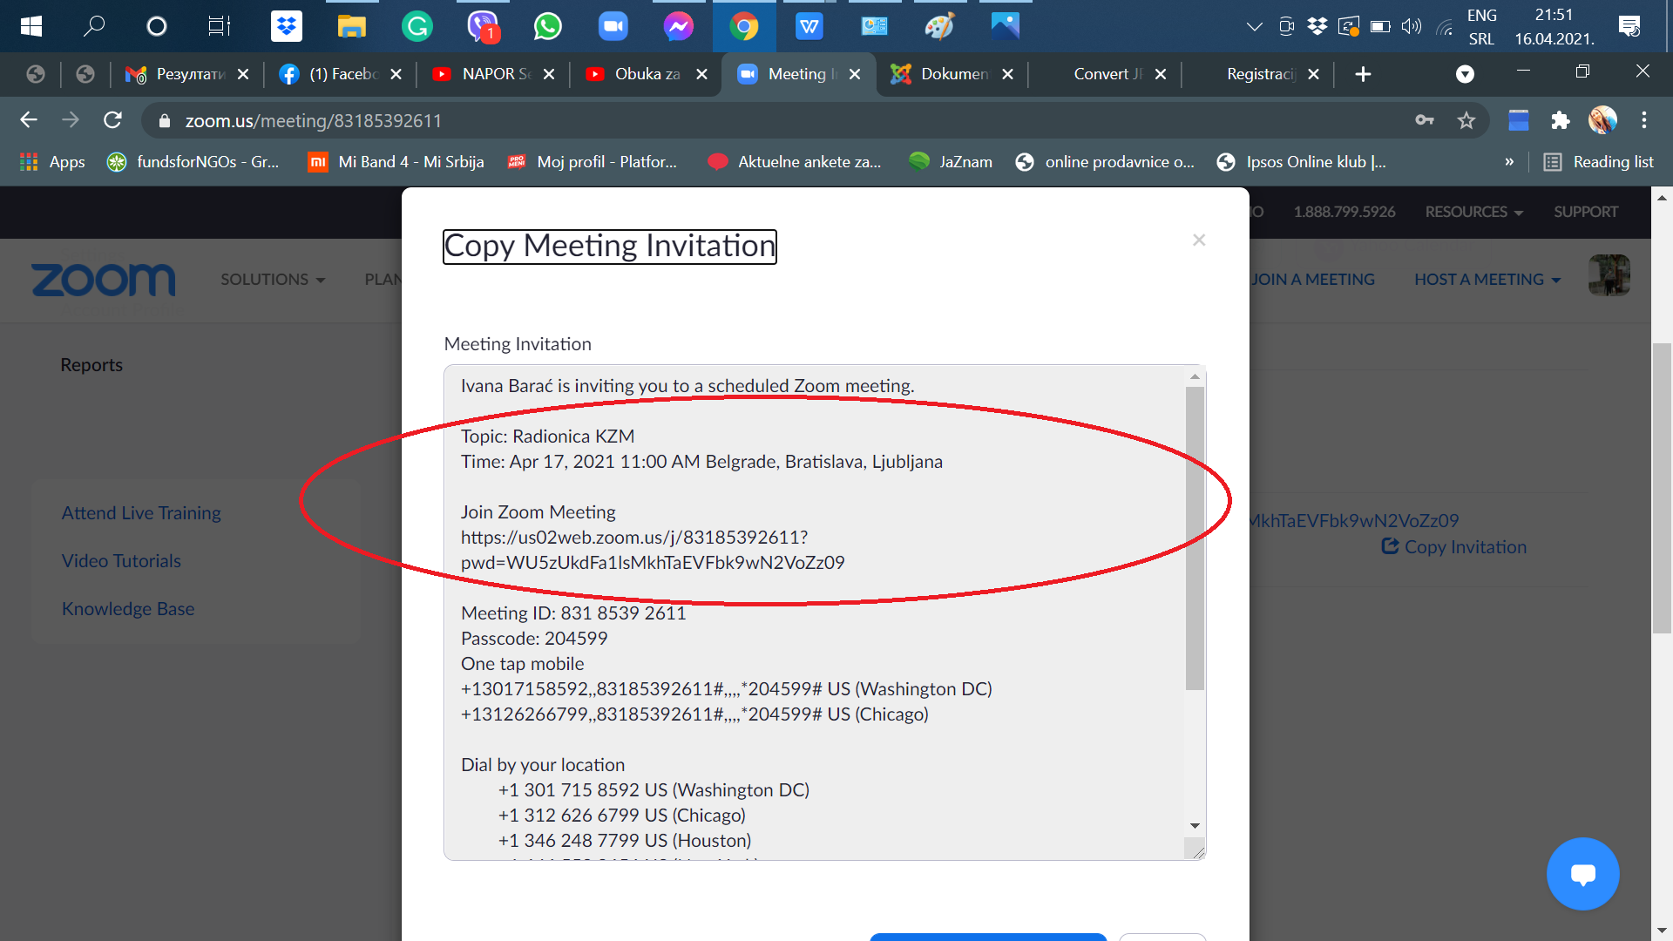
Task: Open Viber from the taskbar
Action: (x=483, y=26)
